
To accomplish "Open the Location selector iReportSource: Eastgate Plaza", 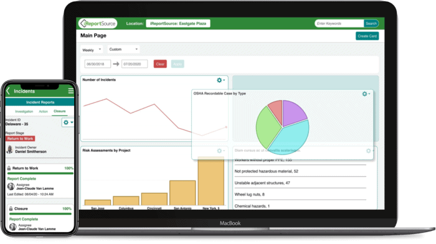I will tap(178, 24).
